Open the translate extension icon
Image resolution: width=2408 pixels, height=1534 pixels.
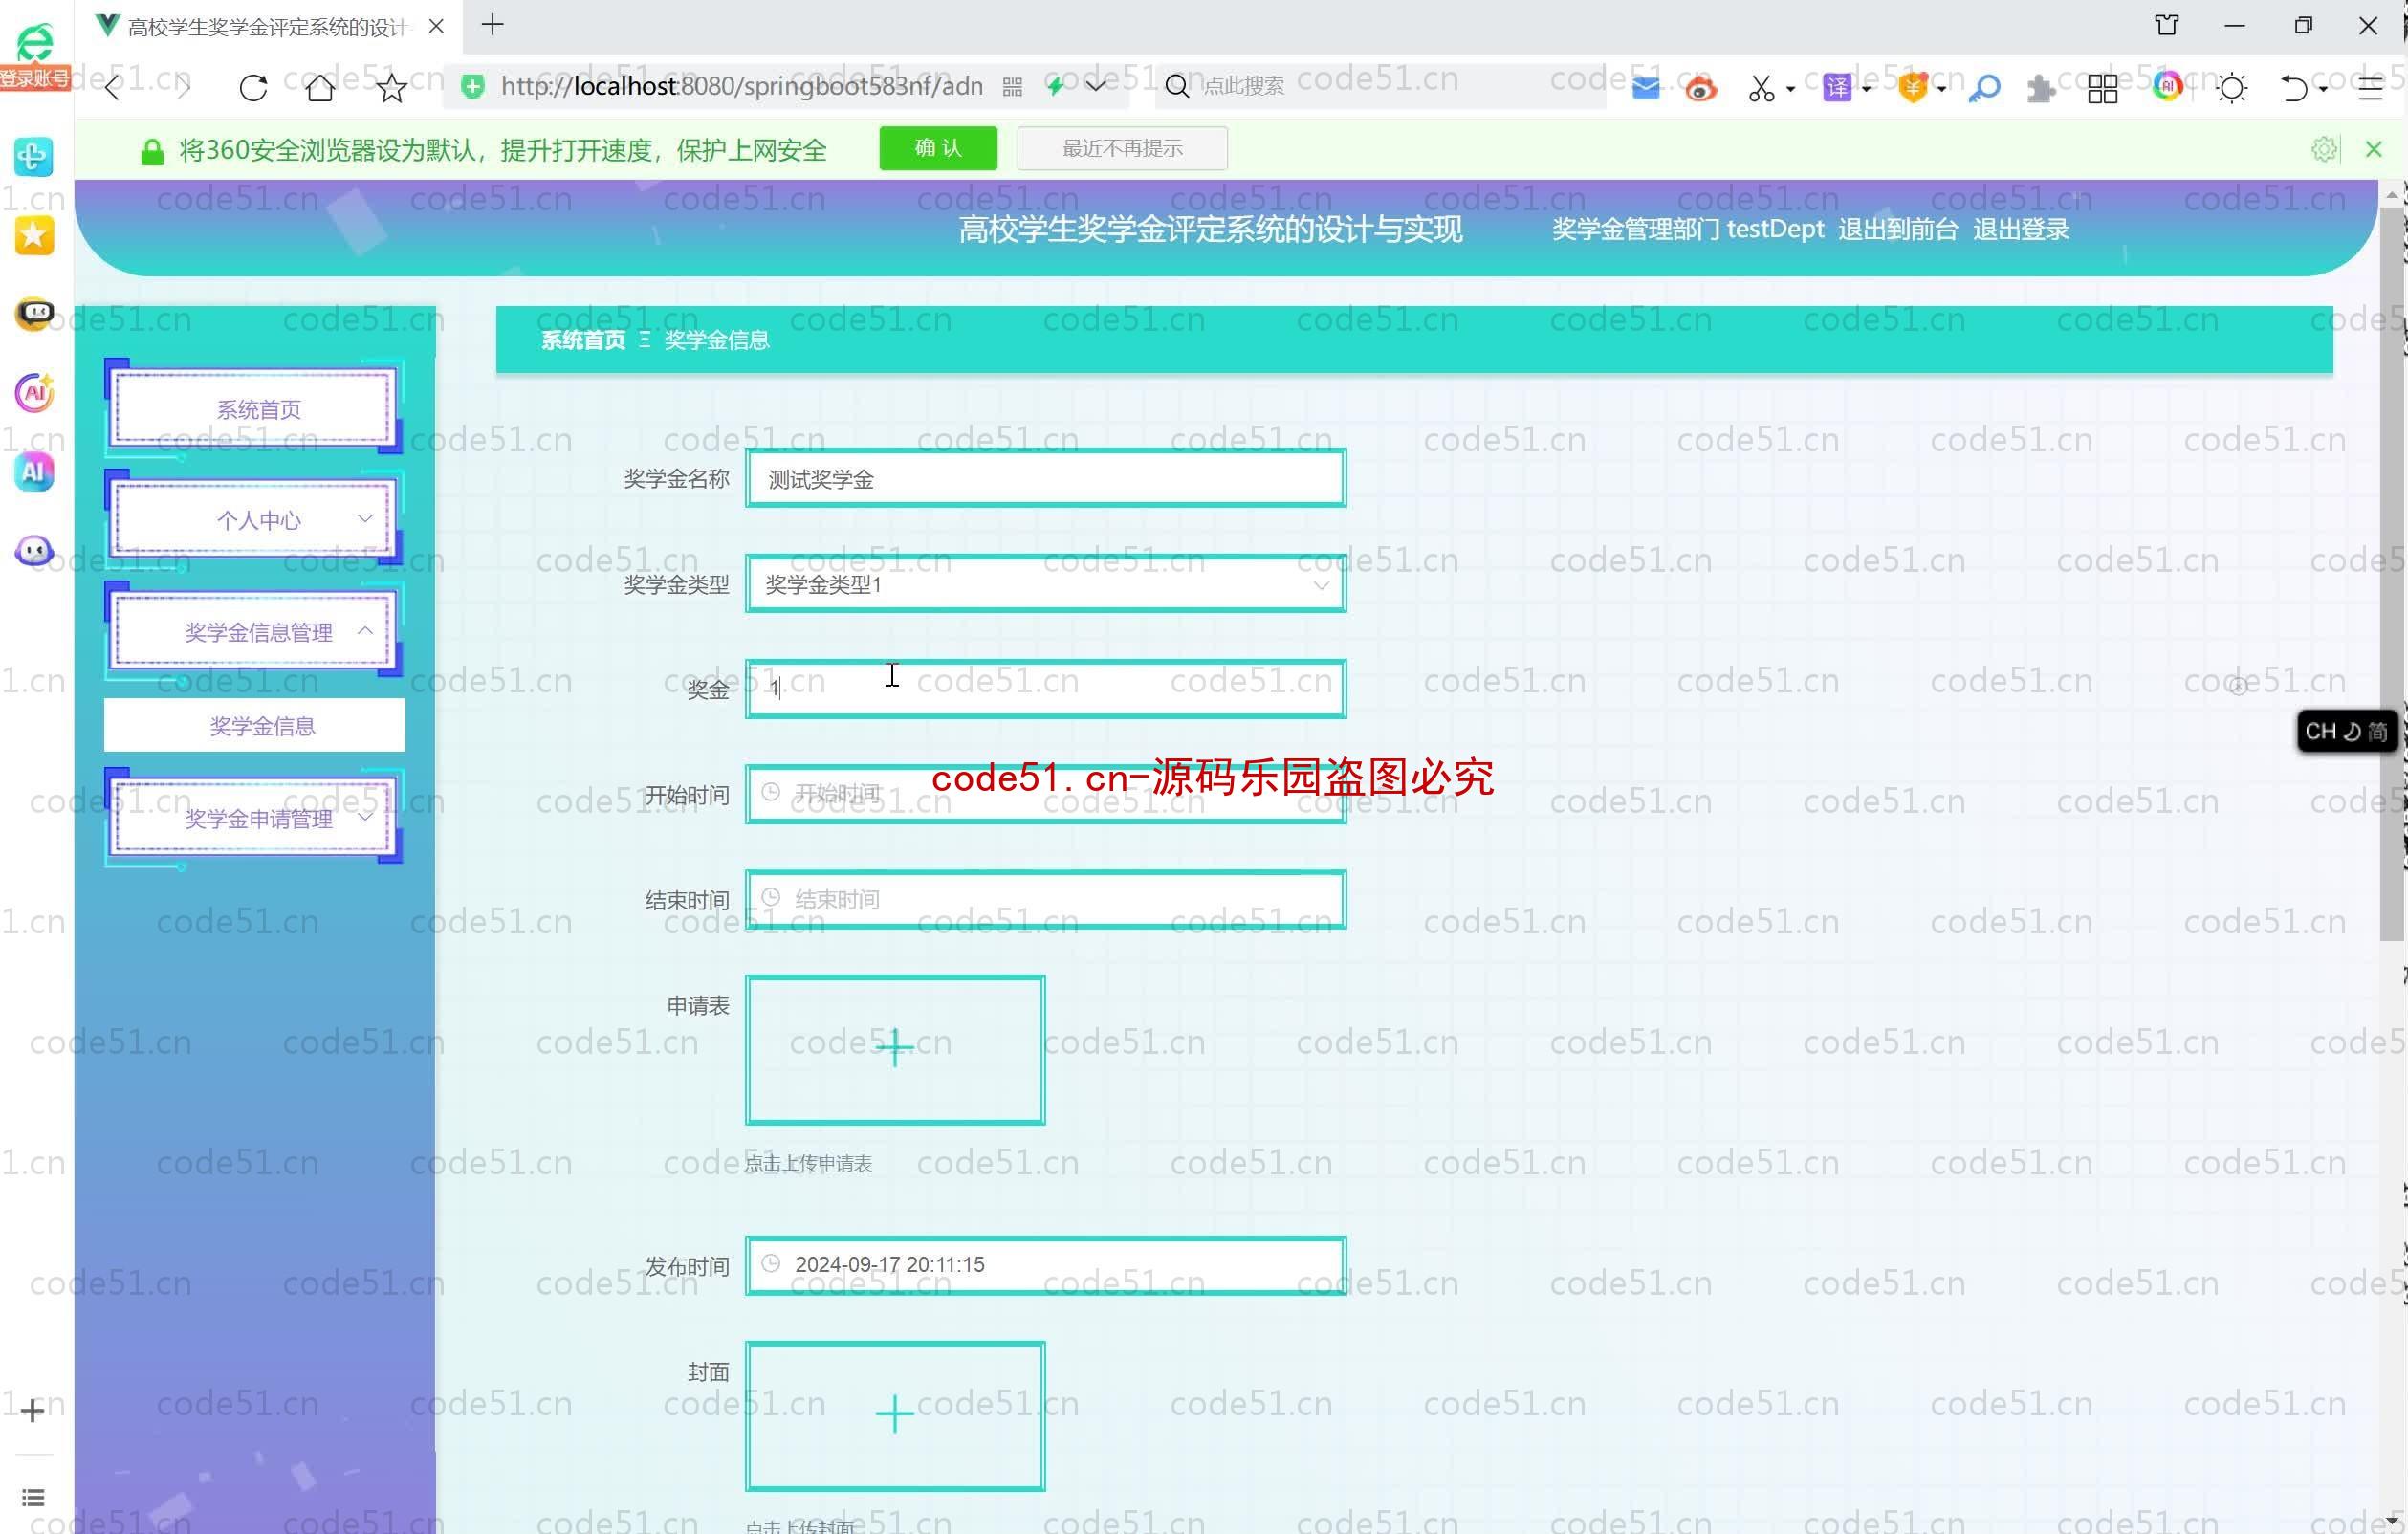click(x=1837, y=88)
